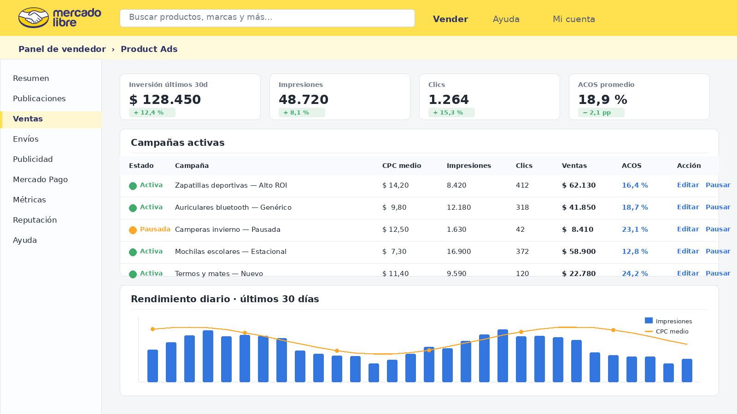Click Pausar for Camperas invierno
This screenshot has height=414, width=737.
718,229
